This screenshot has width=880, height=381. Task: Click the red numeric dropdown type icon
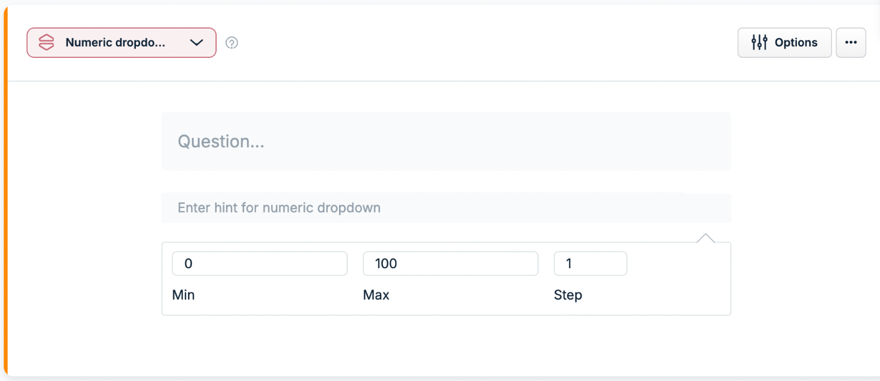click(x=46, y=43)
